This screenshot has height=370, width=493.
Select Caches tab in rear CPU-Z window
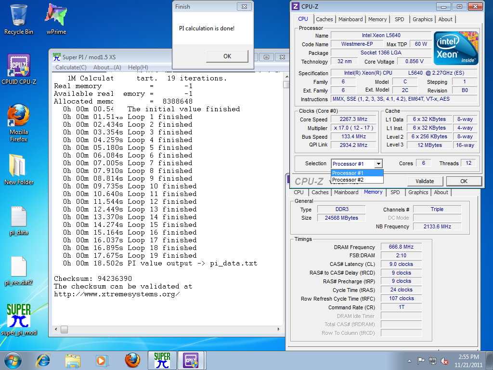point(320,192)
